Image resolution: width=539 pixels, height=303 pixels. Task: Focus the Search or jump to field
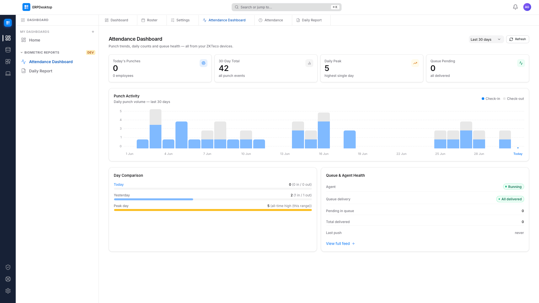click(x=286, y=7)
